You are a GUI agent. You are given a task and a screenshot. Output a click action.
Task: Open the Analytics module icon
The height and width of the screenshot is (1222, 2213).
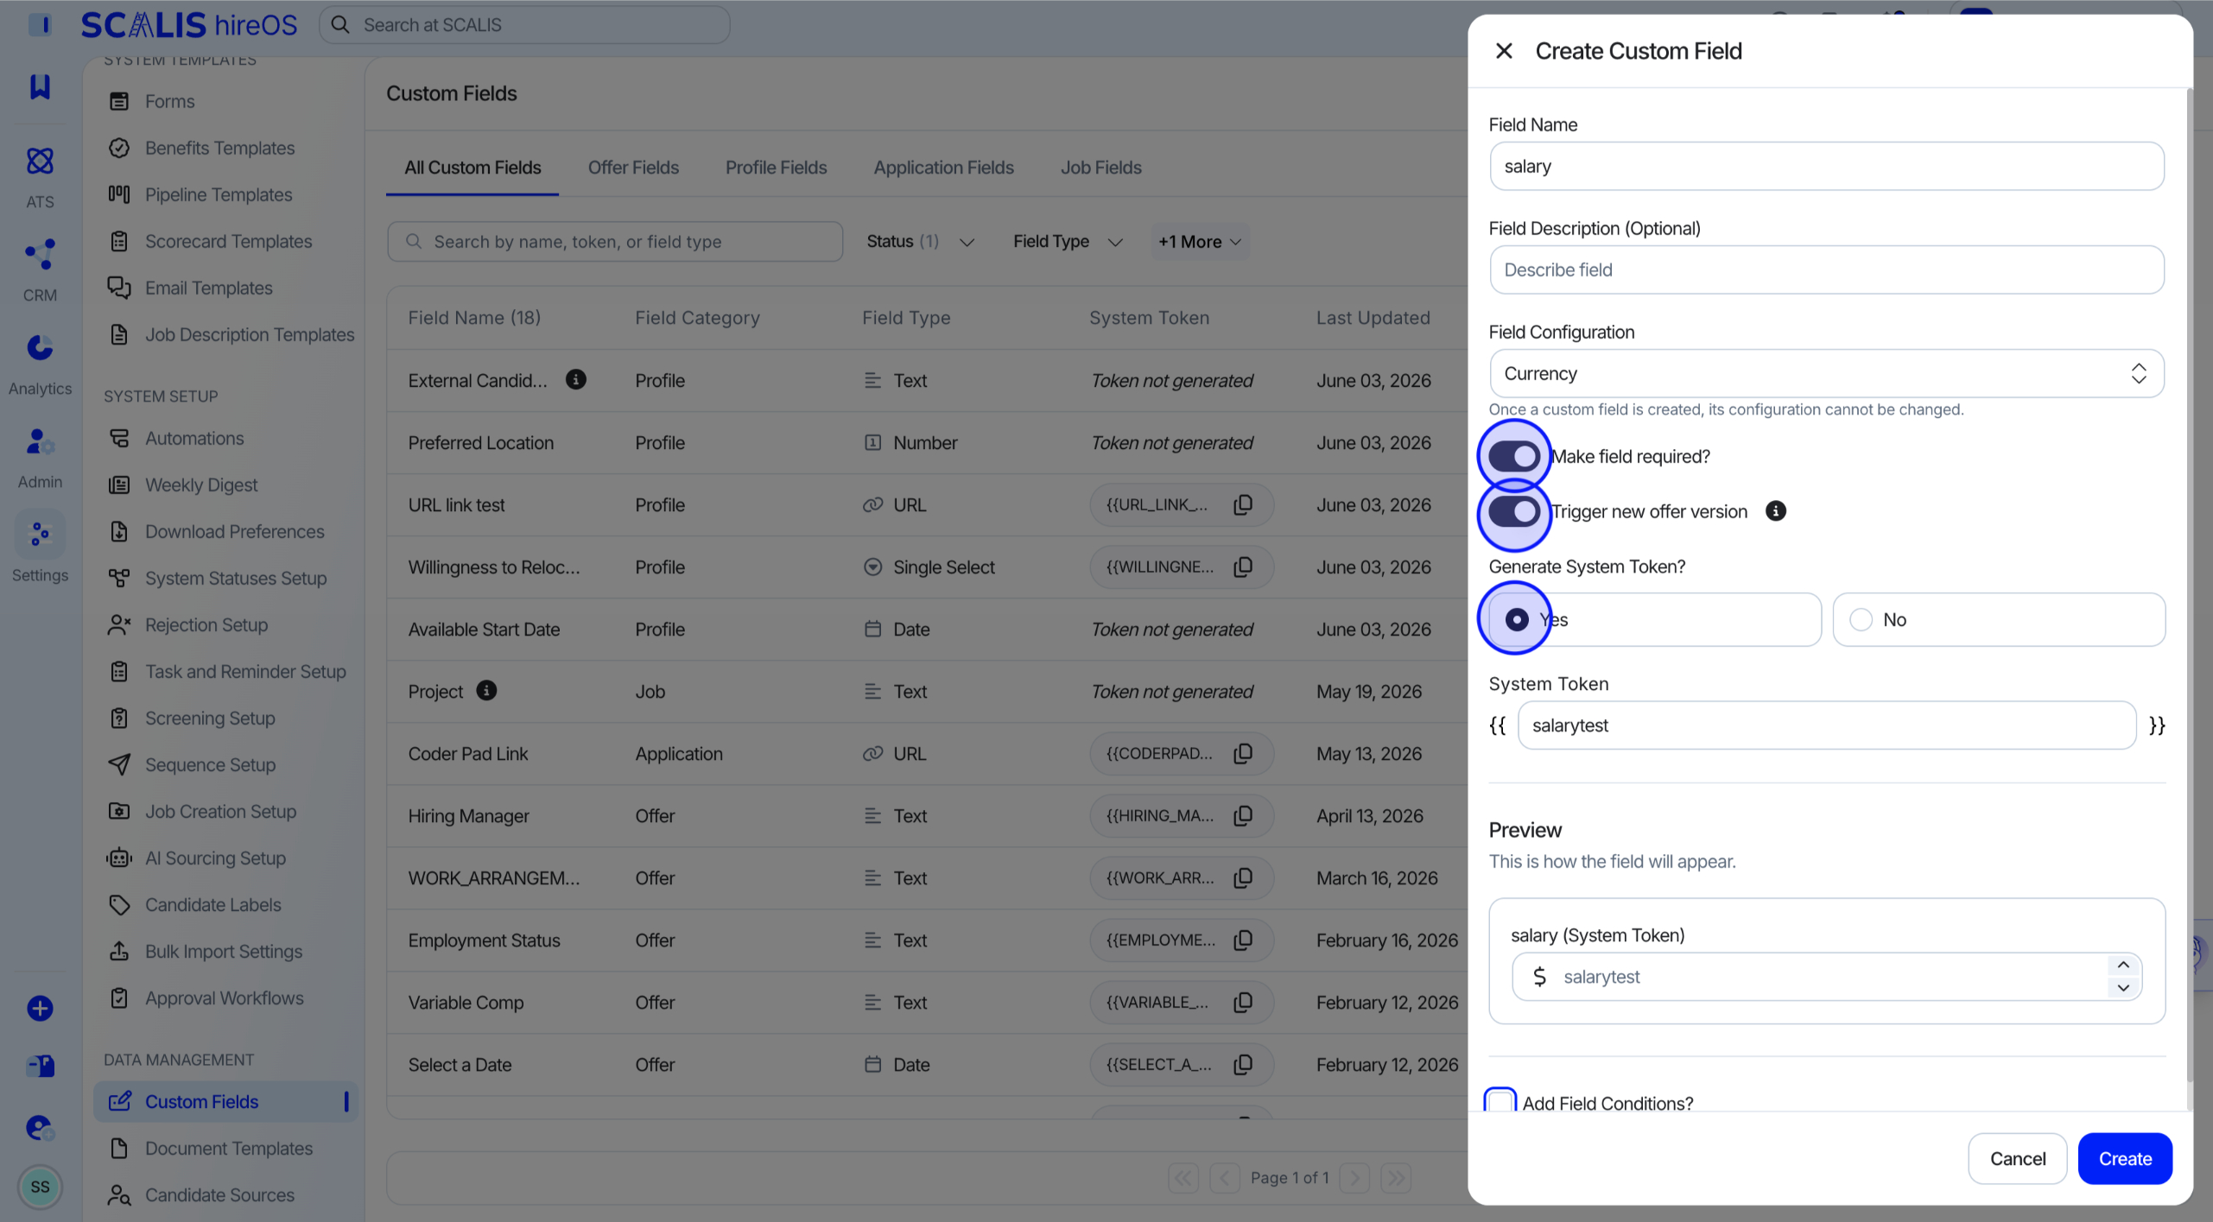click(40, 348)
